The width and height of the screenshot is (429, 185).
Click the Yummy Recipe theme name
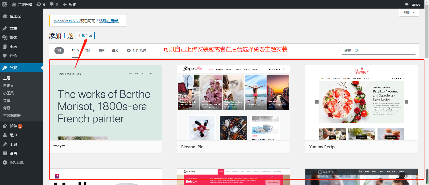pyautogui.click(x=323, y=147)
